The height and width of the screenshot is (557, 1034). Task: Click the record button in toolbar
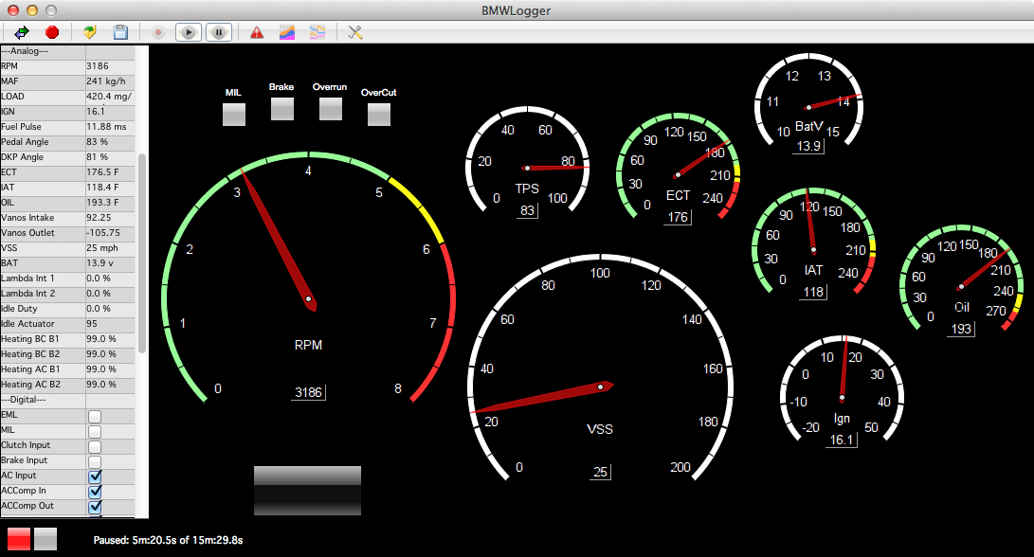tap(157, 32)
